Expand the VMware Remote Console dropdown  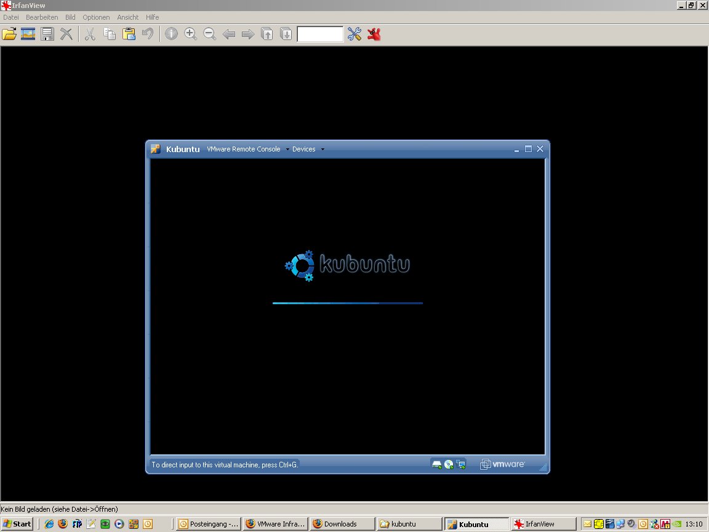coord(248,149)
